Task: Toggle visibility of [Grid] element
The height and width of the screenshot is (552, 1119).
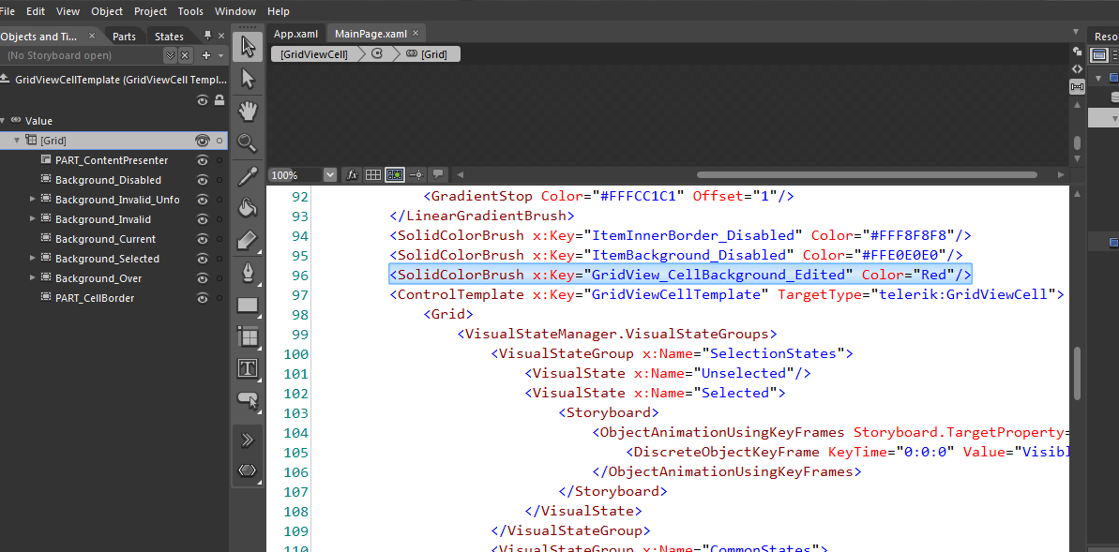Action: 202,141
